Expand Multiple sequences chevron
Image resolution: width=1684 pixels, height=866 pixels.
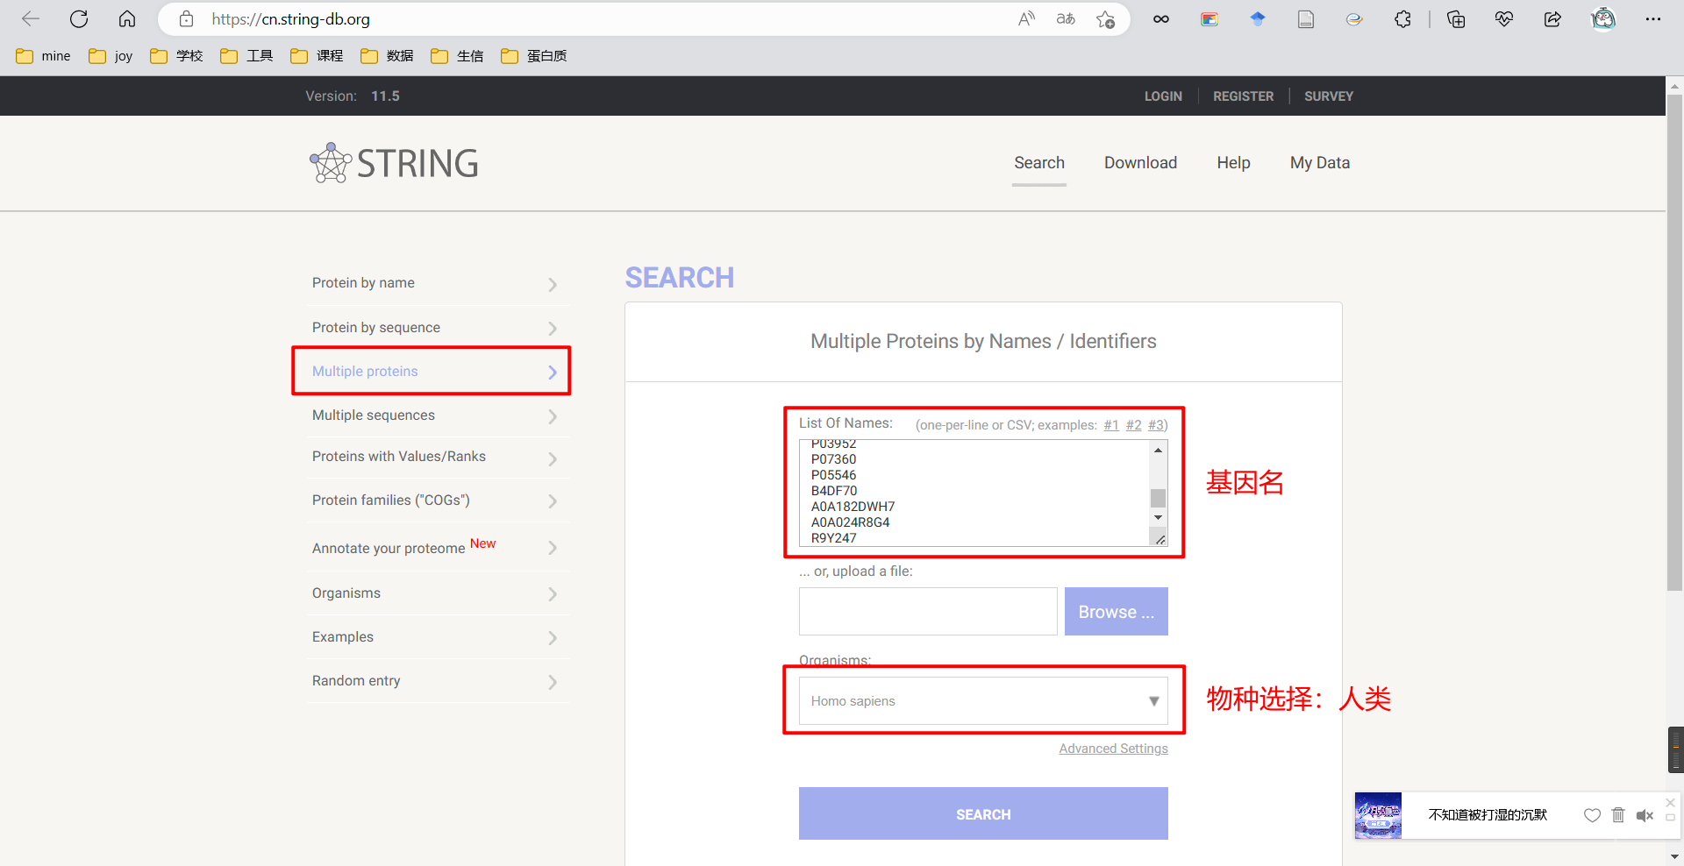click(553, 416)
